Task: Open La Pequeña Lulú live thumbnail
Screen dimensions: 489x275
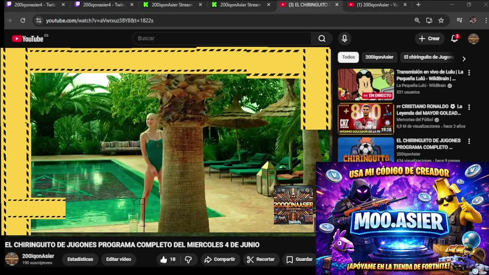Action: pos(366,84)
